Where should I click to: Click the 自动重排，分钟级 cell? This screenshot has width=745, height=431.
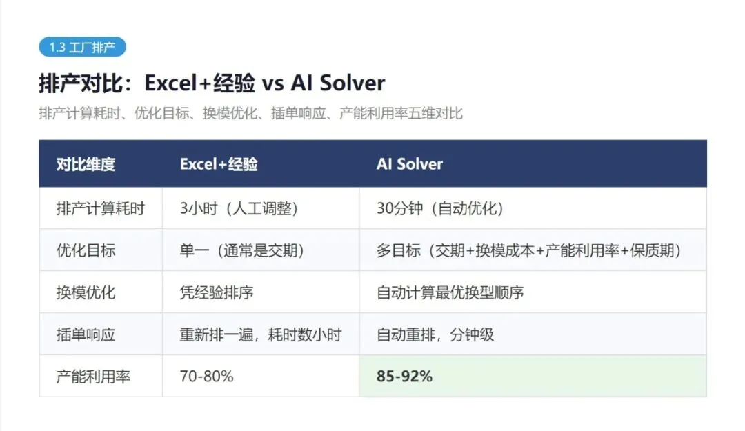tap(533, 334)
